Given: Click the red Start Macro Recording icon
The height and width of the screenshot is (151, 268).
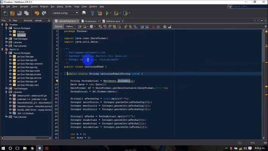Looking at the screenshot, I should point(153,26).
